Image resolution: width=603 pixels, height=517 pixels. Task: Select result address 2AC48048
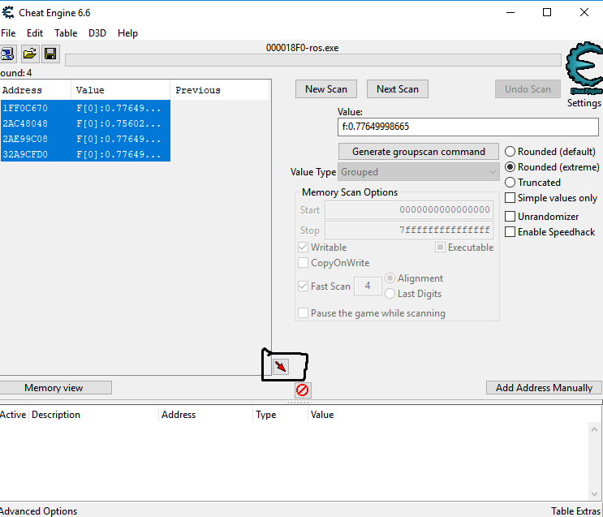point(25,123)
